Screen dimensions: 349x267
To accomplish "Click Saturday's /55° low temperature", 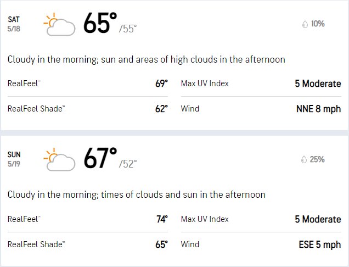I will point(128,29).
